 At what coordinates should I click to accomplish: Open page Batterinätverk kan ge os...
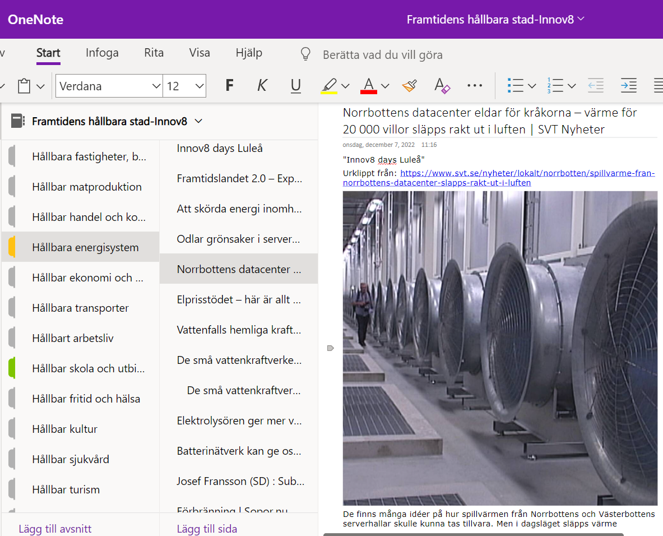tap(239, 451)
